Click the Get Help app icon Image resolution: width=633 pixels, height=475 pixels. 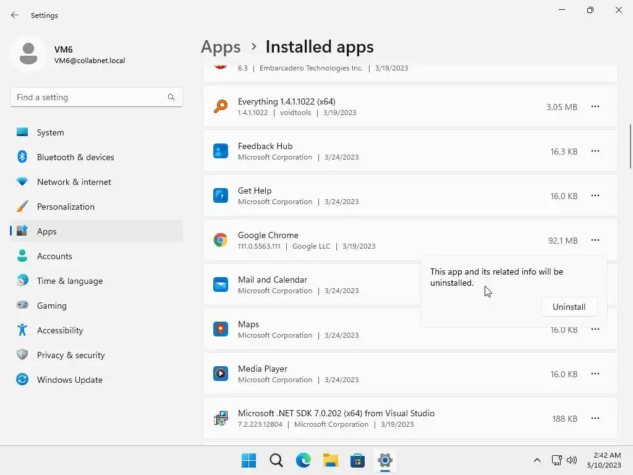[220, 195]
